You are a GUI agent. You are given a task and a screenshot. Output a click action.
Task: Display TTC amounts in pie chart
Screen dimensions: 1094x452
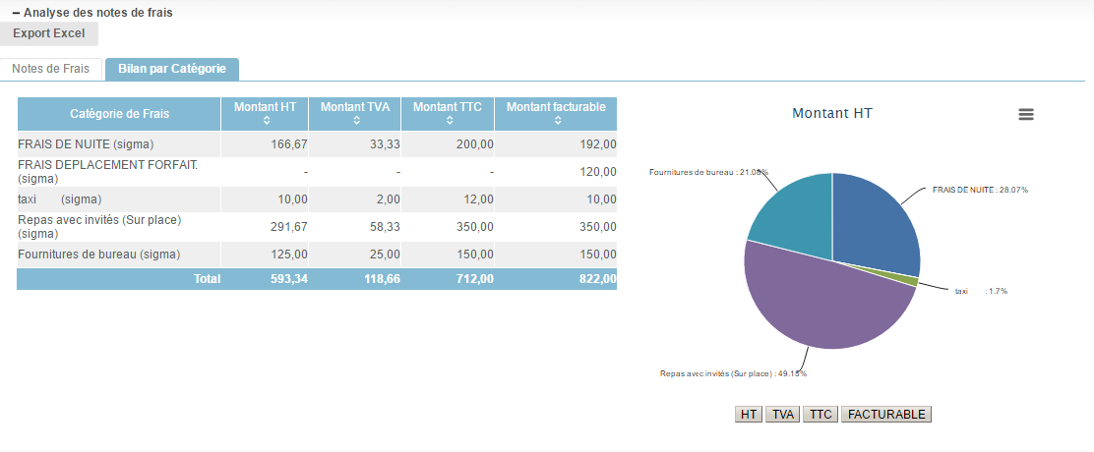click(819, 415)
